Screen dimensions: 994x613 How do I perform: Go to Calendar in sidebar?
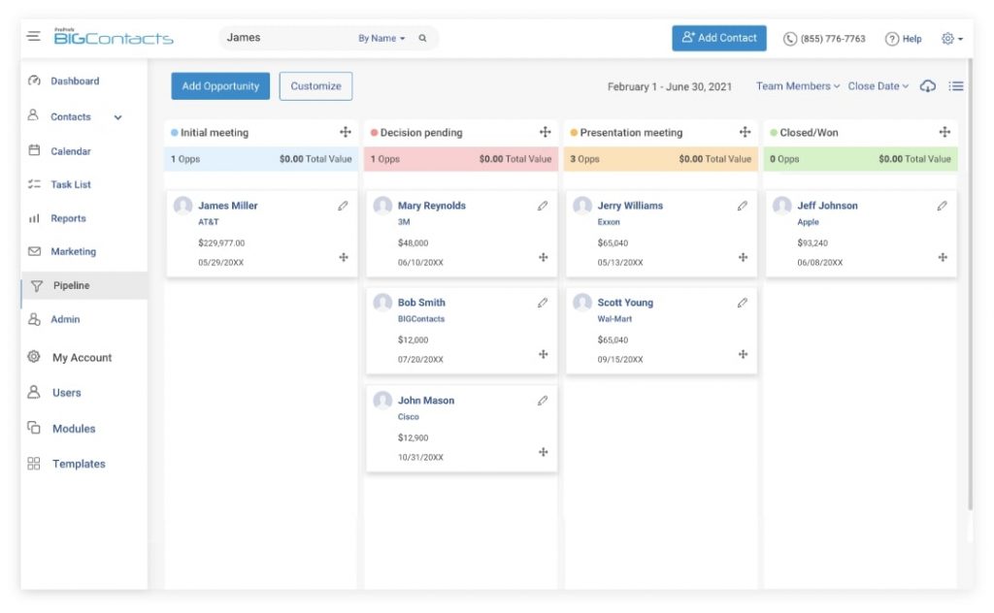coord(70,151)
